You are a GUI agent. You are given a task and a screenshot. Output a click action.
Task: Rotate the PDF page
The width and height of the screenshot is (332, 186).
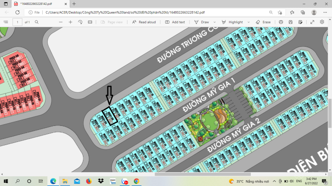[x=80, y=22]
